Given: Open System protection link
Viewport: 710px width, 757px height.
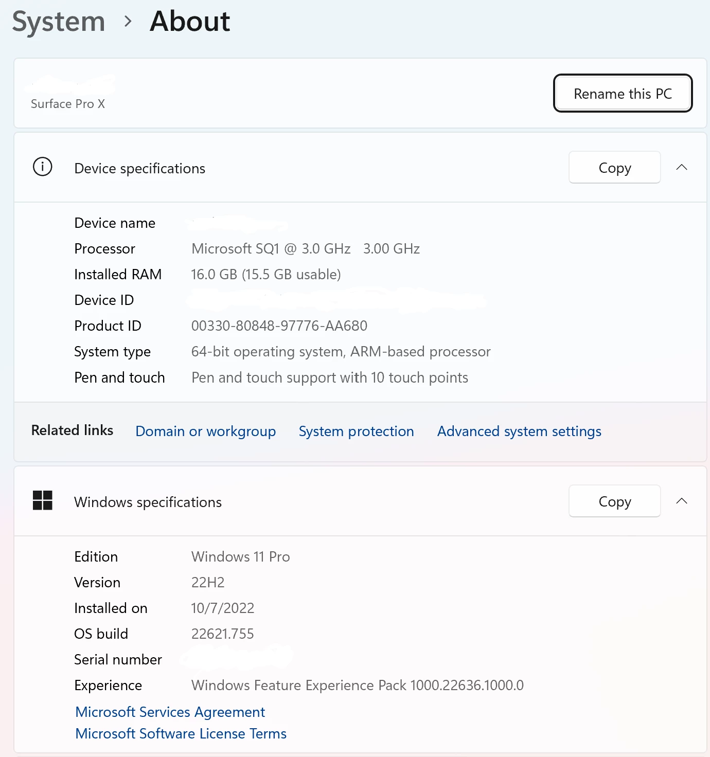Looking at the screenshot, I should 356,431.
